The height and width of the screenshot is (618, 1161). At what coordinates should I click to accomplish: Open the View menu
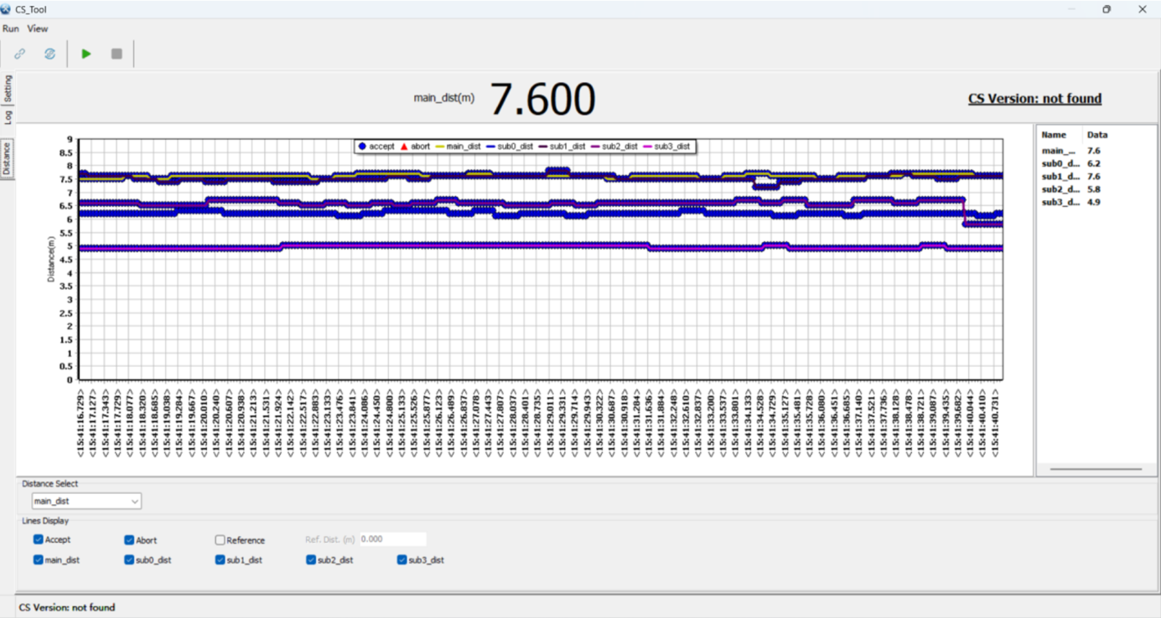(x=38, y=28)
